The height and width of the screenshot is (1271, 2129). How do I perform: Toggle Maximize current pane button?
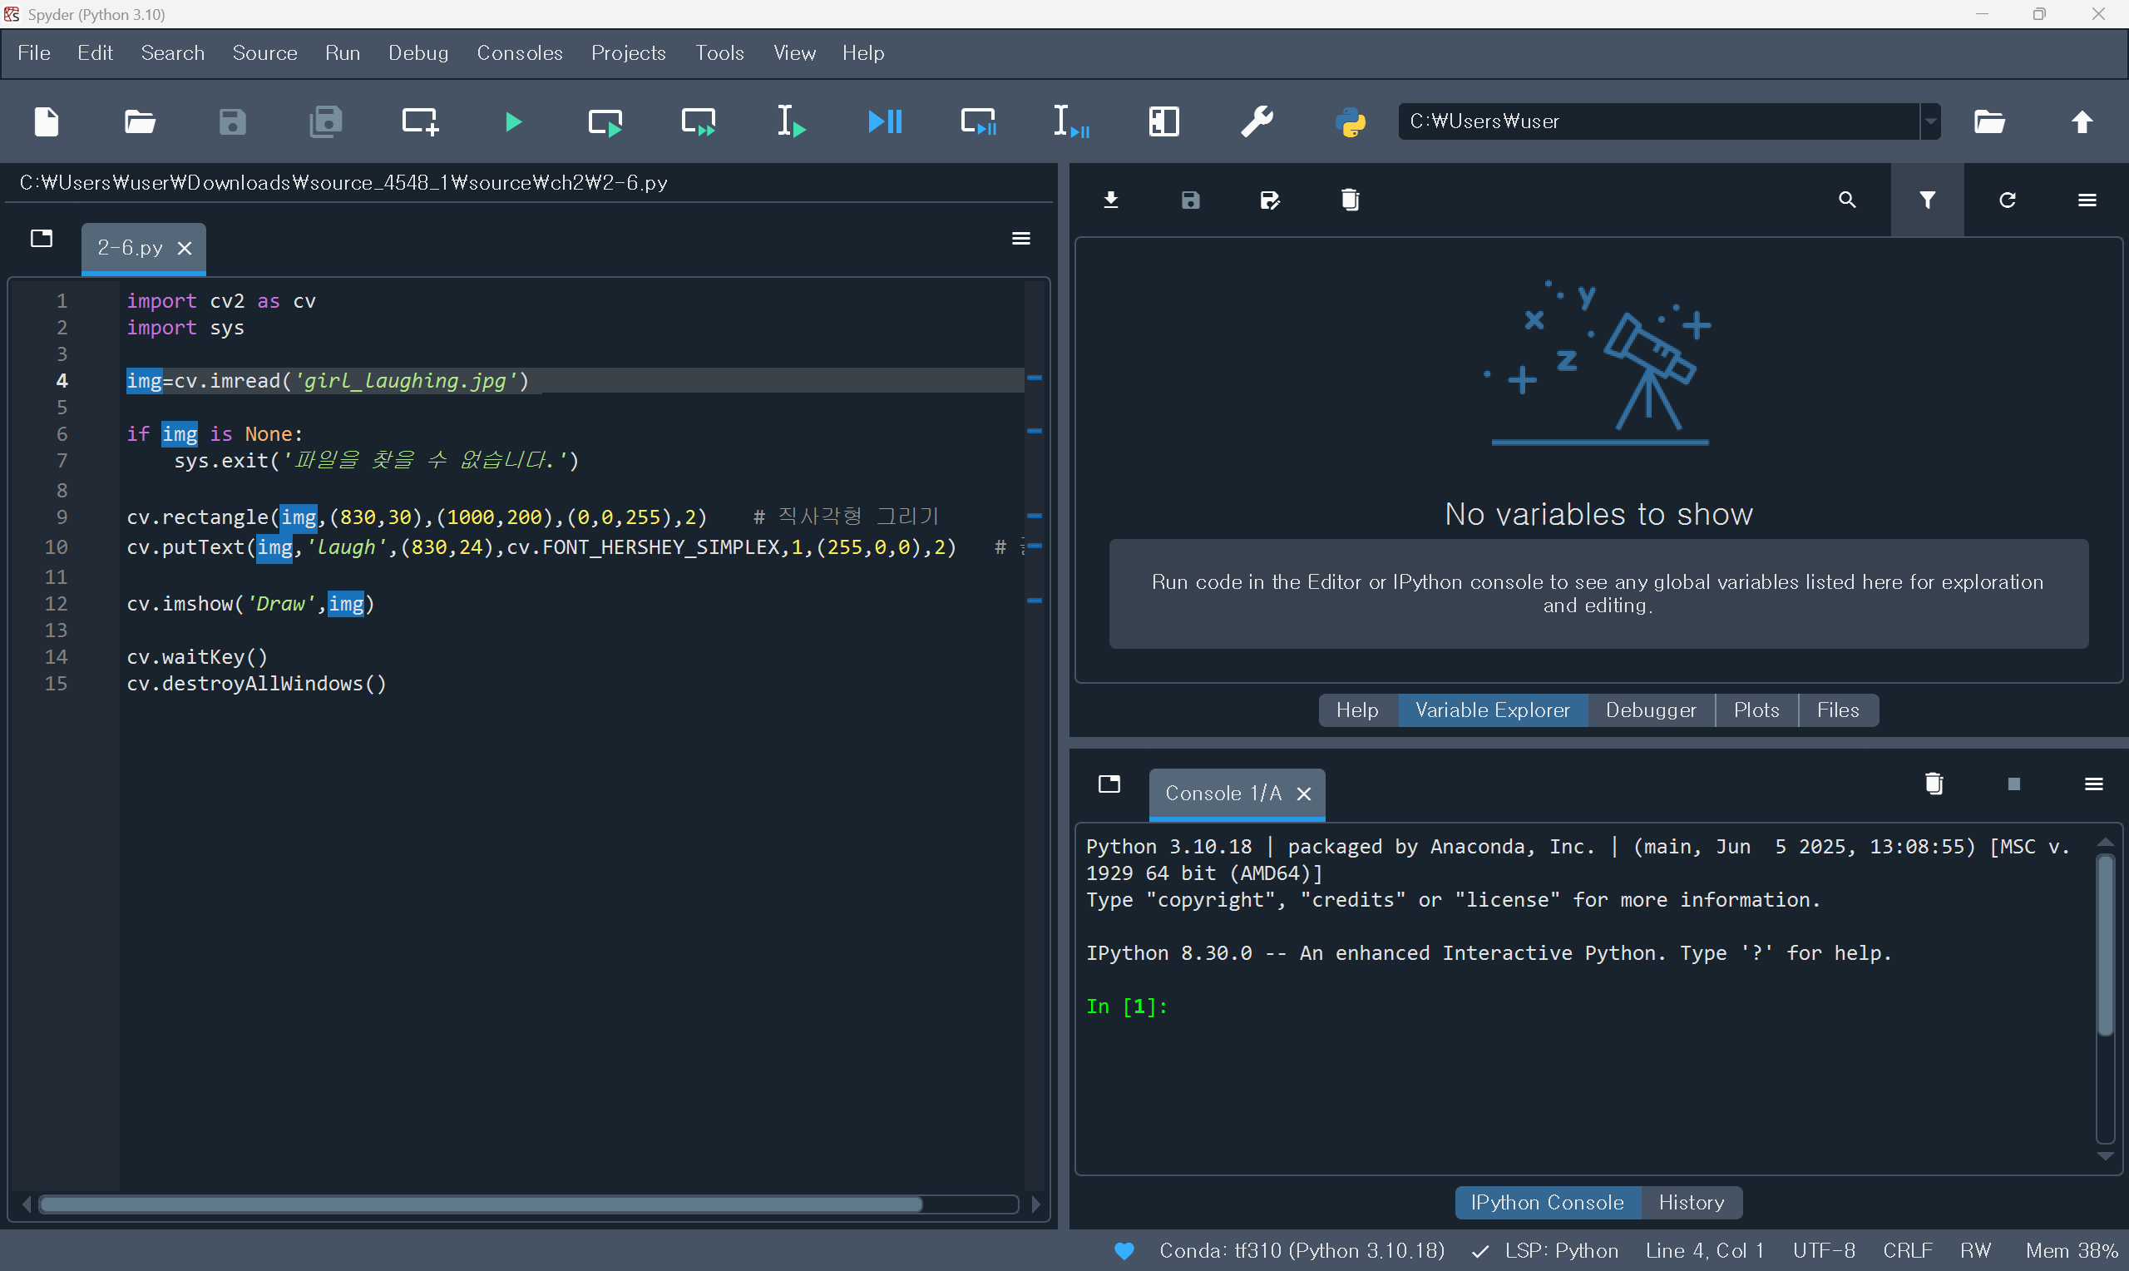pyautogui.click(x=1163, y=122)
